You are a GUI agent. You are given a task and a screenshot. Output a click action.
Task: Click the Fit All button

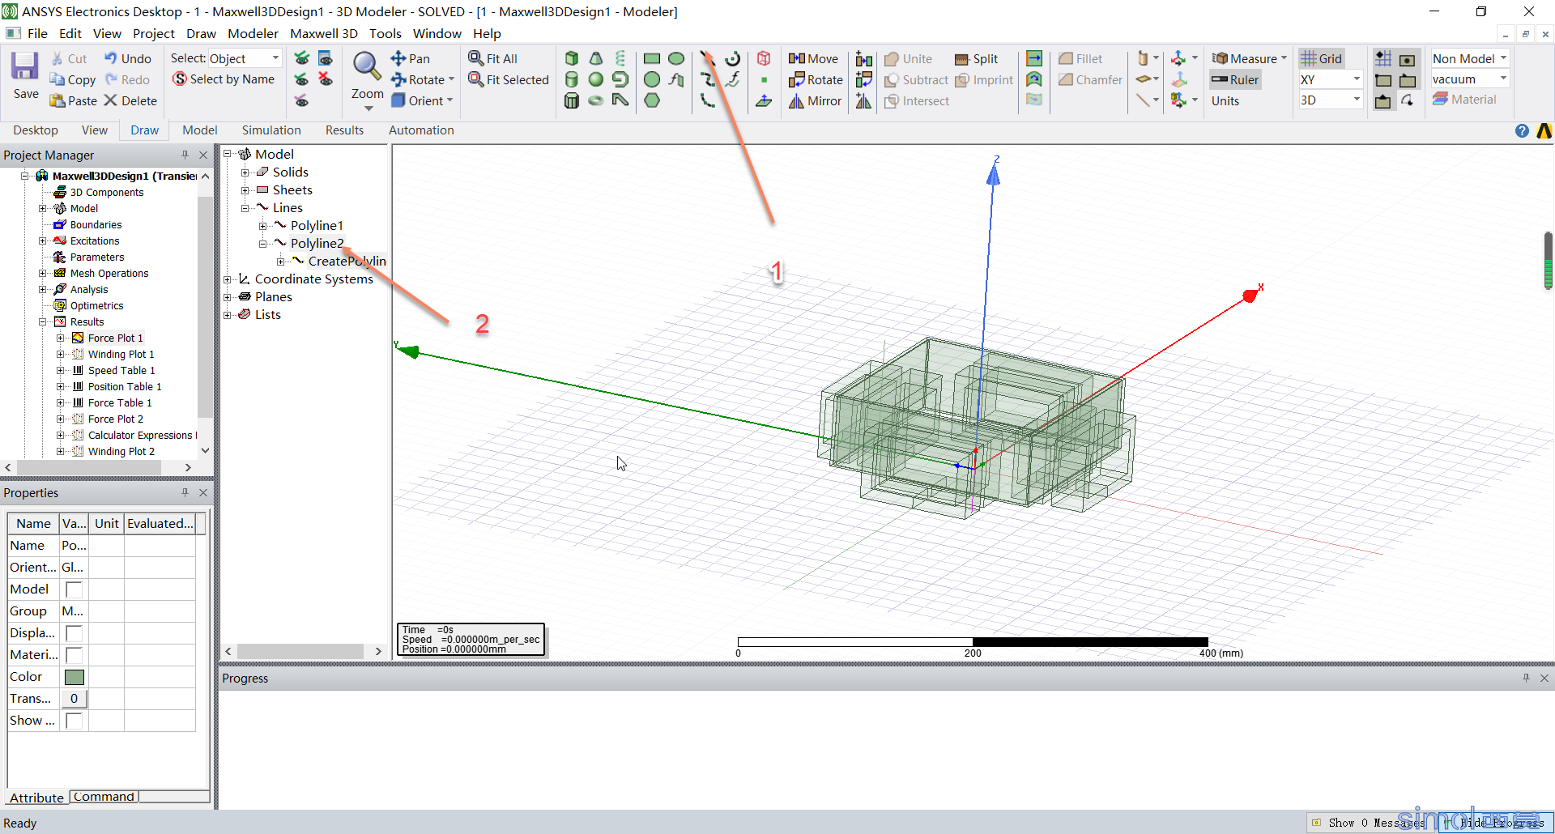coord(492,58)
